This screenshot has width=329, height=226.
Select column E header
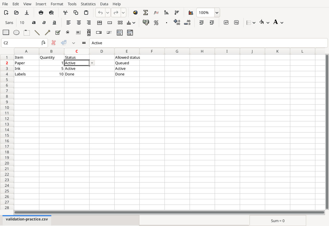[x=127, y=51]
